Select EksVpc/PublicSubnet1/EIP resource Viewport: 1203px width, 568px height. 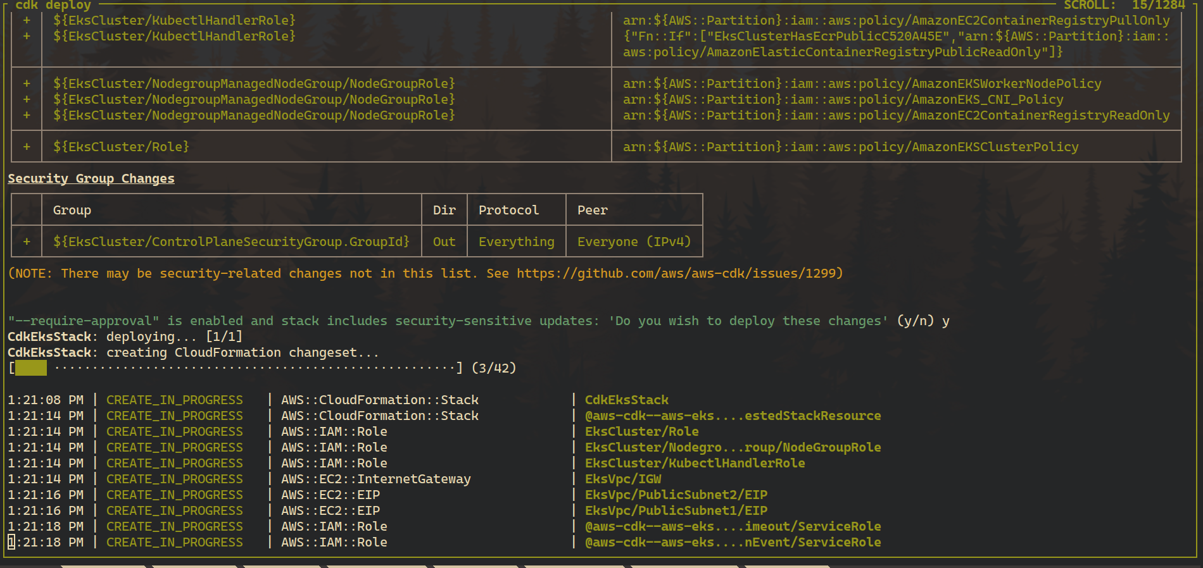click(676, 510)
